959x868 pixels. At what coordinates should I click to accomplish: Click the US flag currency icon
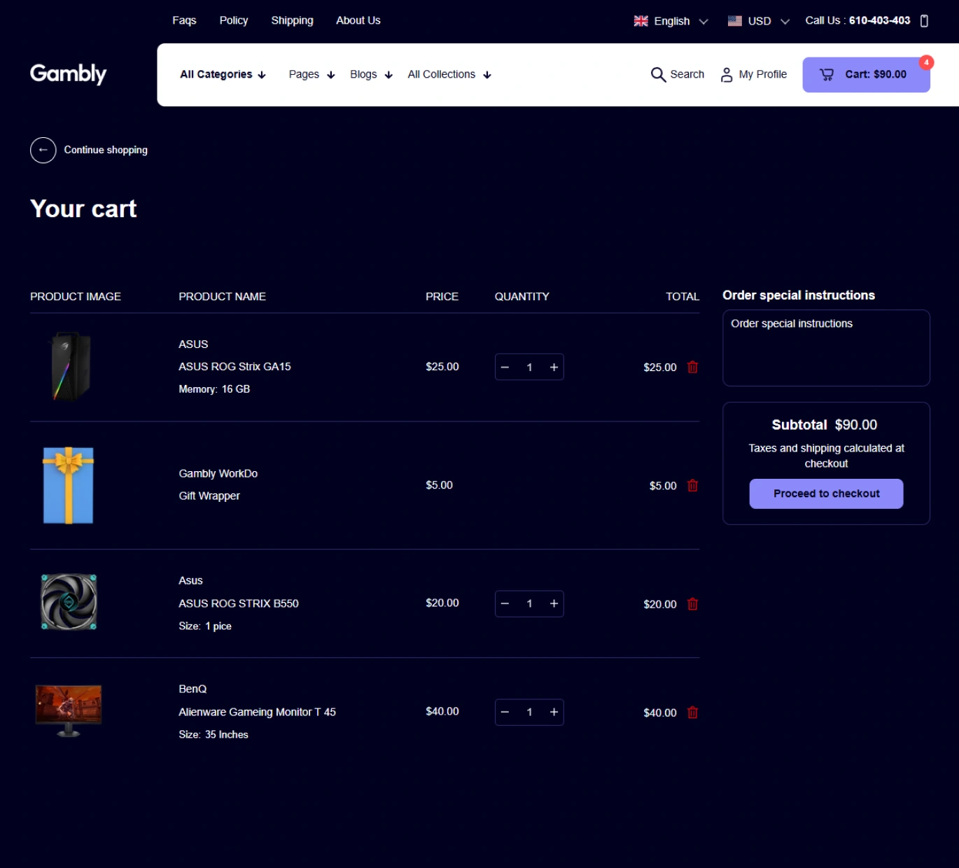coord(734,21)
